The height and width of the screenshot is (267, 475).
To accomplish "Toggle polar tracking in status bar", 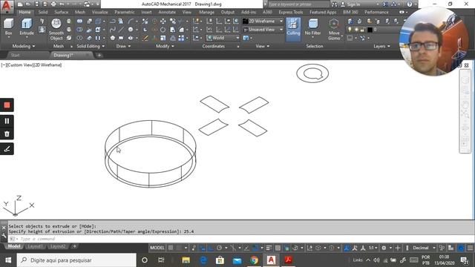I will click(220, 248).
